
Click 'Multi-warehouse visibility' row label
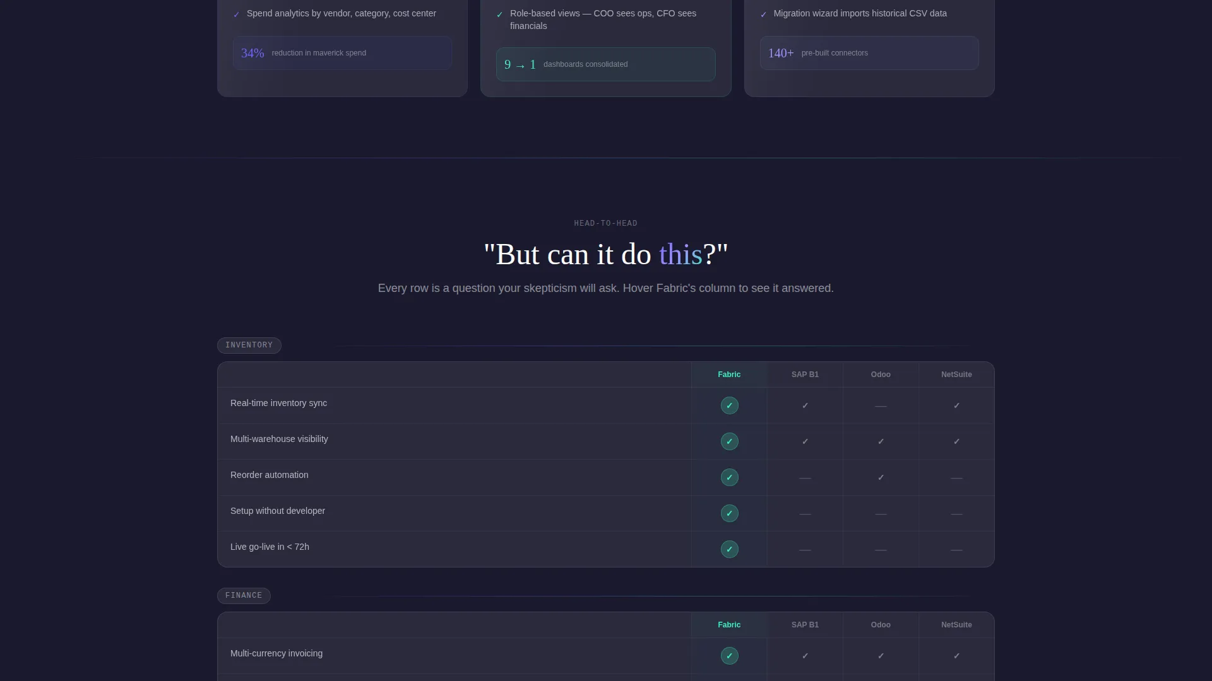pyautogui.click(x=279, y=439)
